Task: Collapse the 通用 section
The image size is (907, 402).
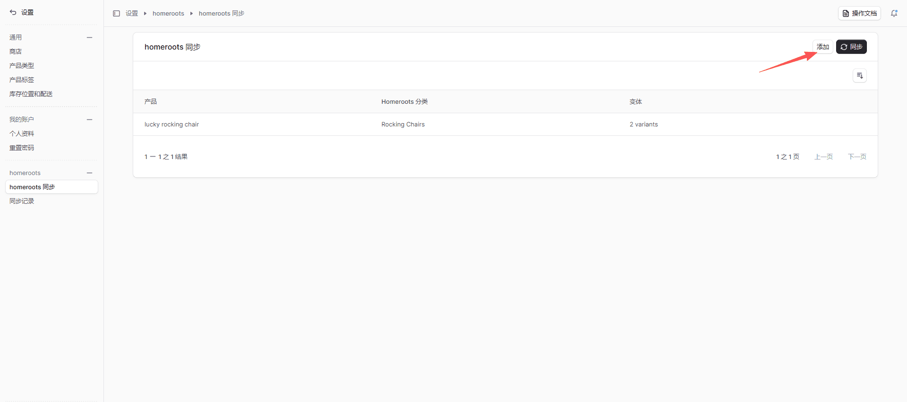Action: pyautogui.click(x=89, y=37)
